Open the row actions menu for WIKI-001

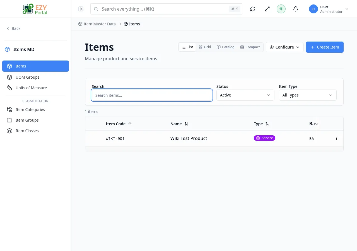337,138
